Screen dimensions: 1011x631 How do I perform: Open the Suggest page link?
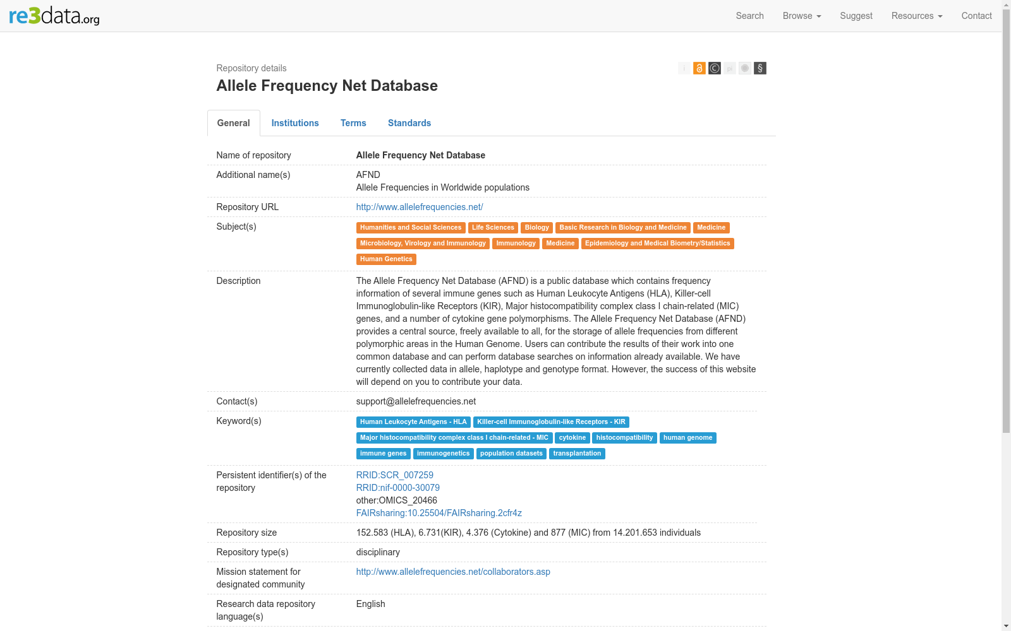(x=856, y=16)
